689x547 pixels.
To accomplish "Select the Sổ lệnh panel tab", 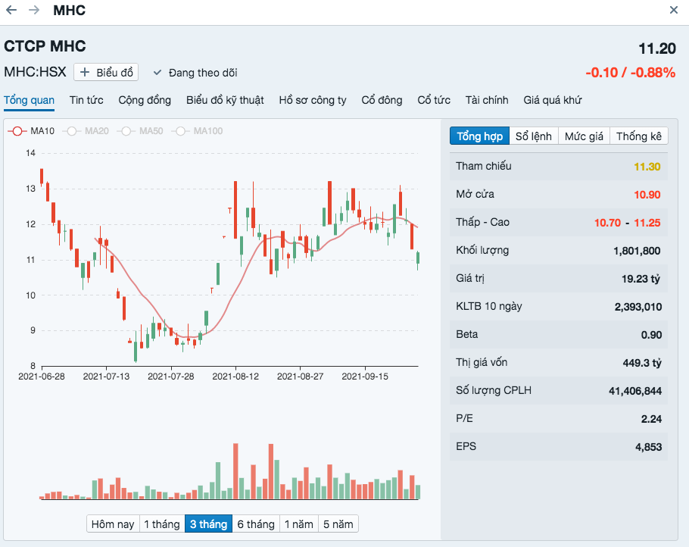I will click(x=534, y=136).
